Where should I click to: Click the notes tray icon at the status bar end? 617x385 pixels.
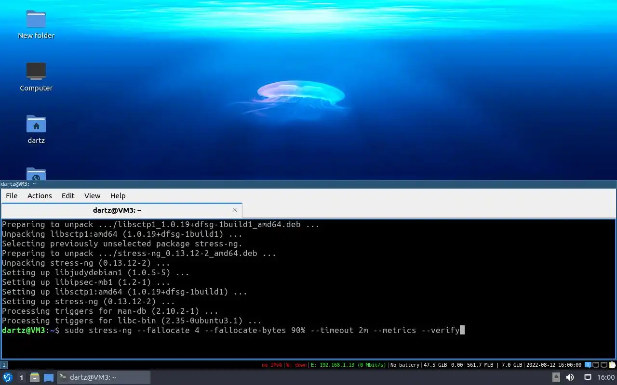[x=612, y=365]
